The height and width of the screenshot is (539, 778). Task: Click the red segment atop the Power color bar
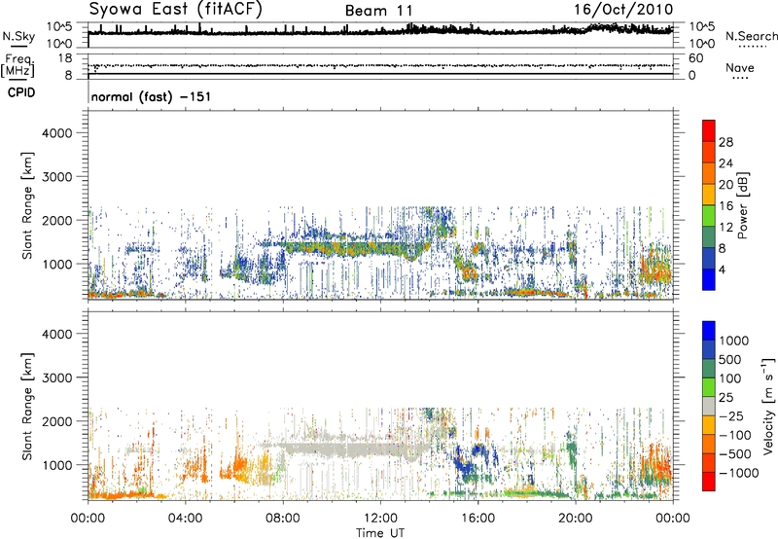coord(709,130)
